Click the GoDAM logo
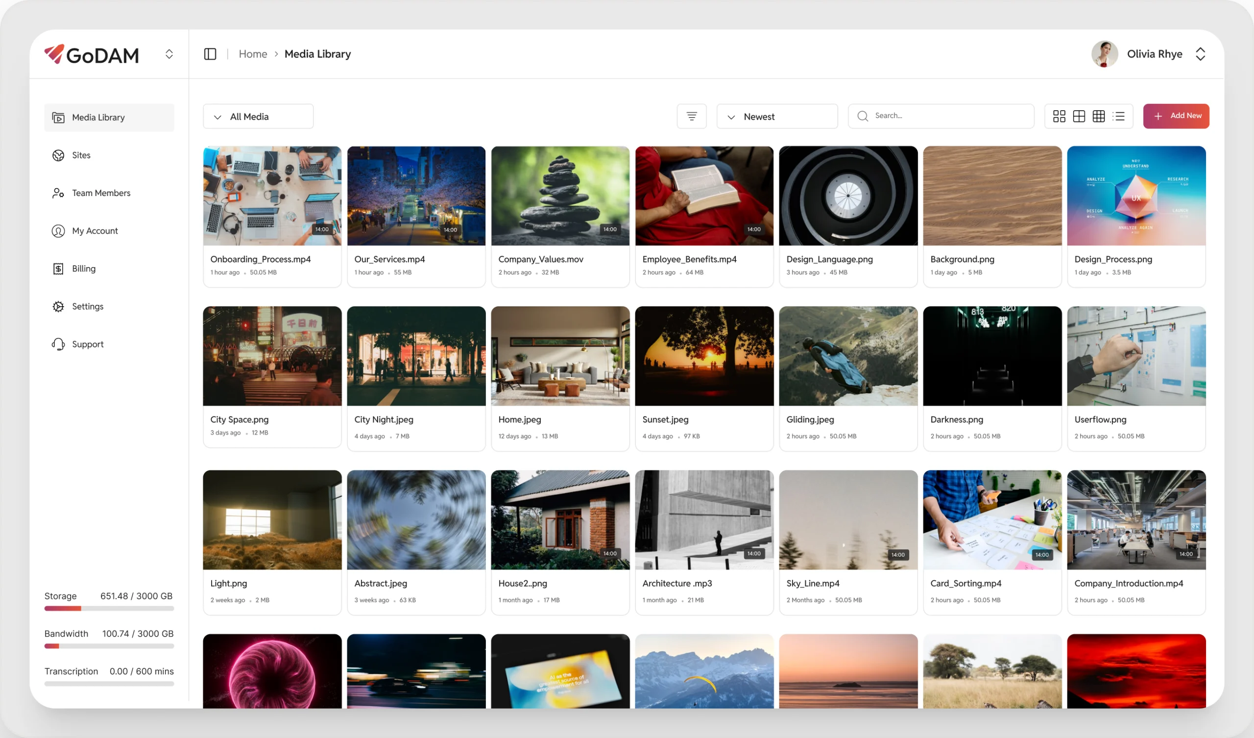Viewport: 1254px width, 738px height. [x=92, y=54]
